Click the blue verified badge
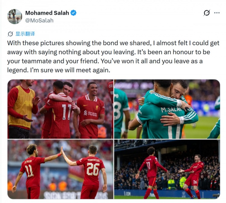Viewport: 226px width, 203px height. pyautogui.click(x=73, y=13)
